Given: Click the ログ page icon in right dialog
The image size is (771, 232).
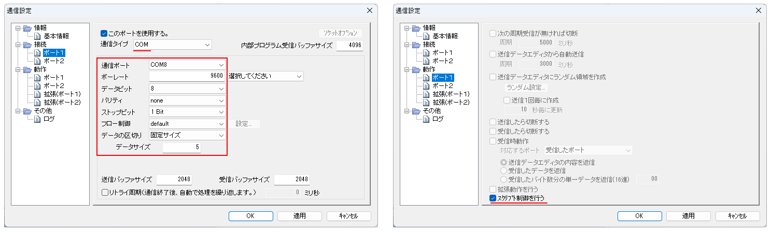Looking at the screenshot, I should tap(426, 119).
